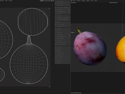
Task: Click the Flip Sequence command
Action: click(x=63, y=57)
